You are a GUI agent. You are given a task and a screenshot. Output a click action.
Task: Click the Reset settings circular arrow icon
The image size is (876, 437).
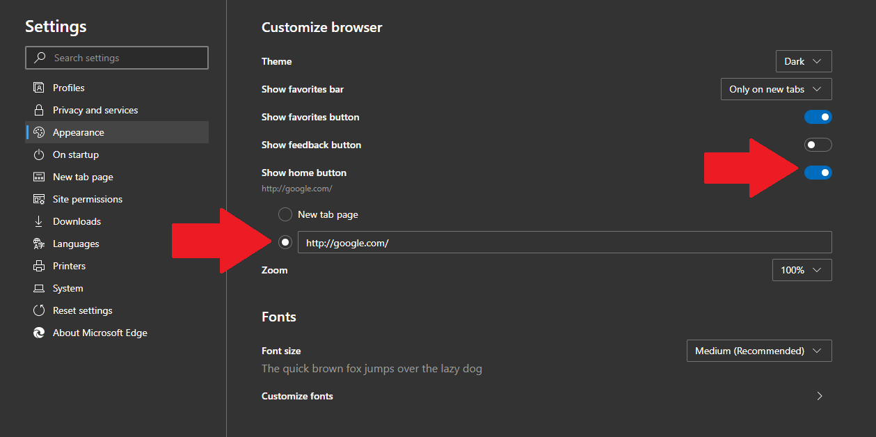(39, 310)
